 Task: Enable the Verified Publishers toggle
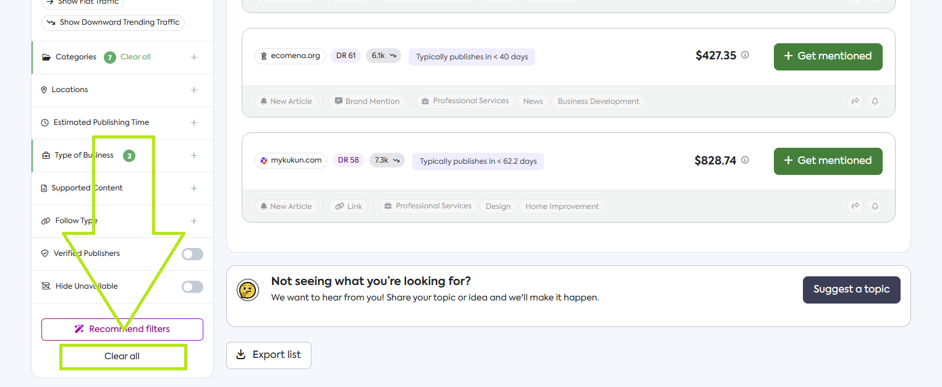[192, 254]
